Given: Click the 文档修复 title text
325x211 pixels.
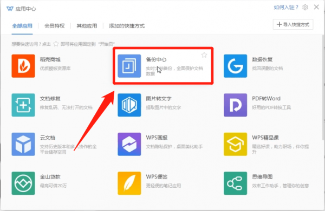Looking at the screenshot, I should click(x=50, y=98).
